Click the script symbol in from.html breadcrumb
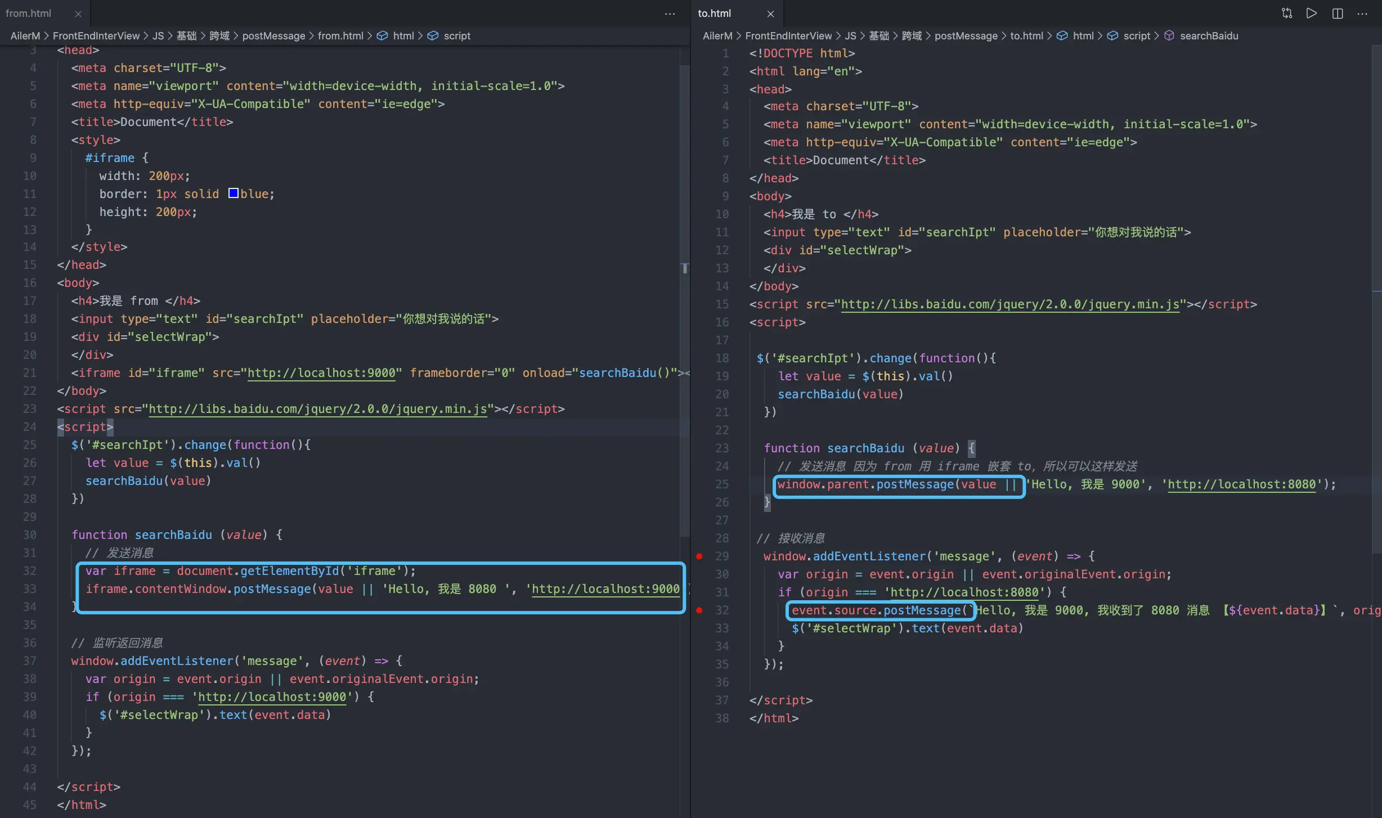Image resolution: width=1382 pixels, height=818 pixels. coord(456,35)
